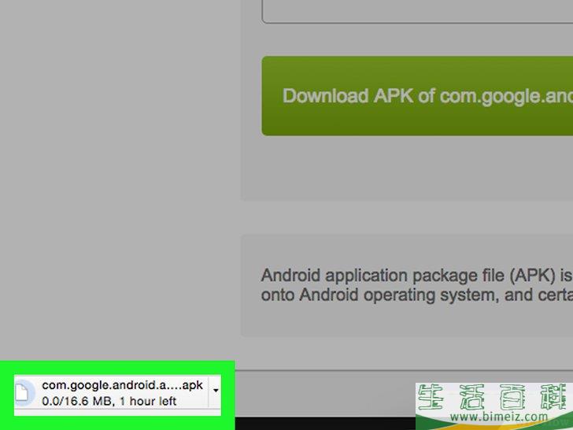Click the Android application package file paragraph
Image resolution: width=573 pixels, height=430 pixels.
416,285
